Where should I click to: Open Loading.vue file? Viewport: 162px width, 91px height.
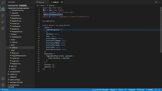(x=16, y=26)
